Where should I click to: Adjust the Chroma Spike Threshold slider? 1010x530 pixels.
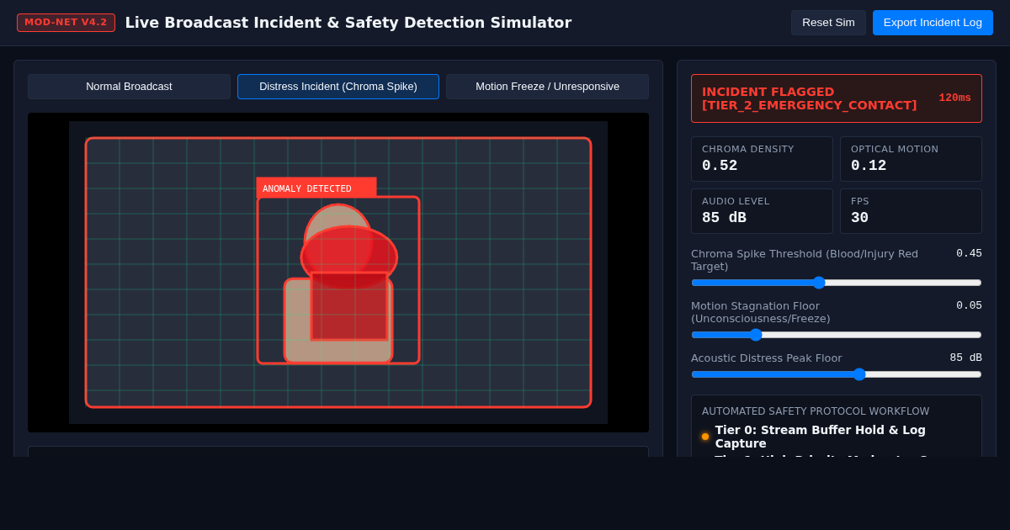[837, 283]
